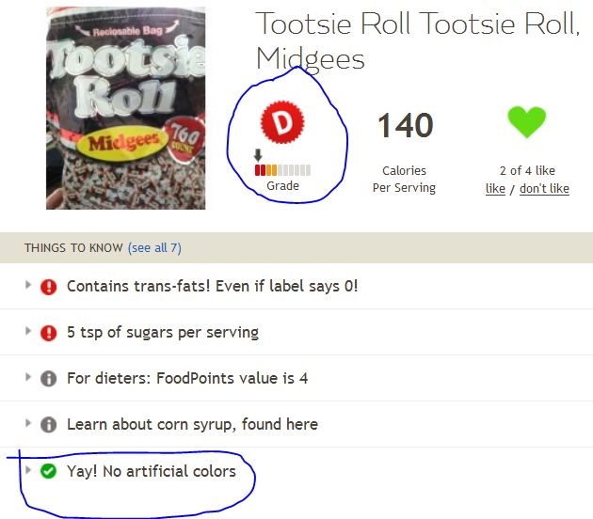
Task: Click the down arrow above grade bar
Action: (258, 155)
